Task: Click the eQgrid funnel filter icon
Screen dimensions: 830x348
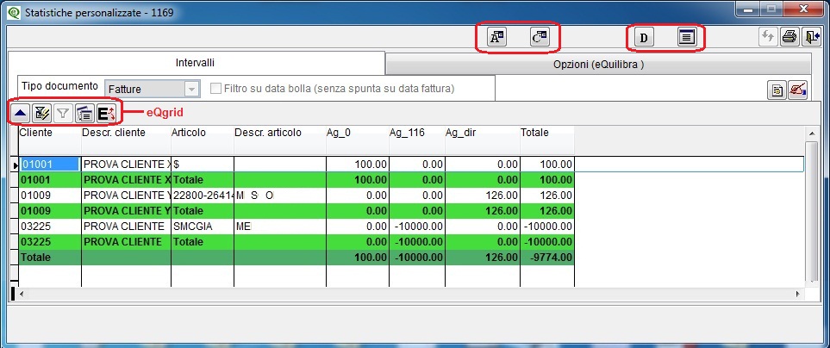Action: point(63,112)
